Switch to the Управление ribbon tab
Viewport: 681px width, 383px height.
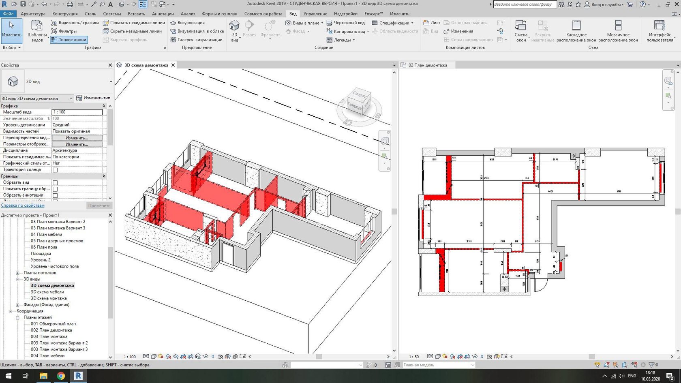[x=315, y=14]
